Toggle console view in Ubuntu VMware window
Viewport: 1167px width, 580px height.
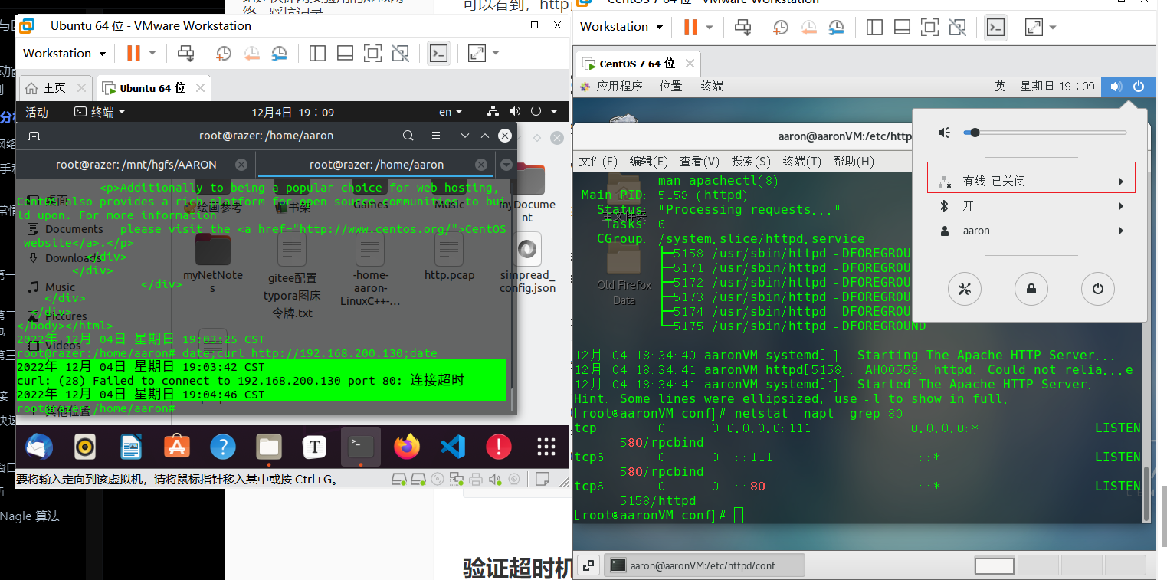click(438, 53)
